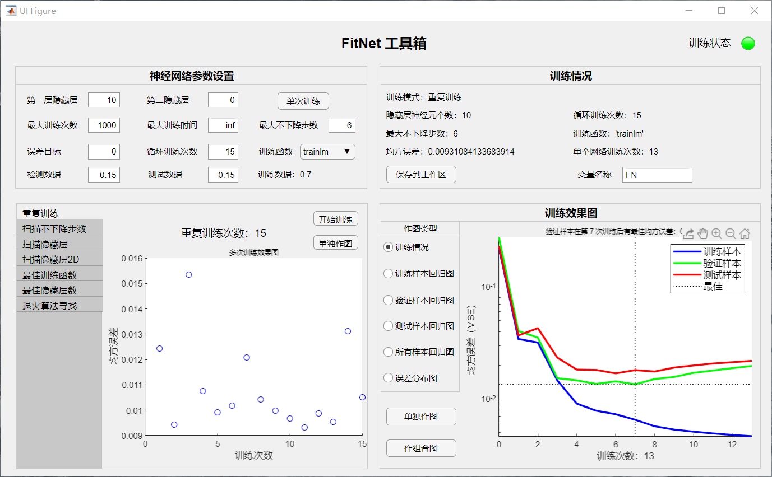
Task: Click the green 训练状态 status lamp
Action: [748, 43]
